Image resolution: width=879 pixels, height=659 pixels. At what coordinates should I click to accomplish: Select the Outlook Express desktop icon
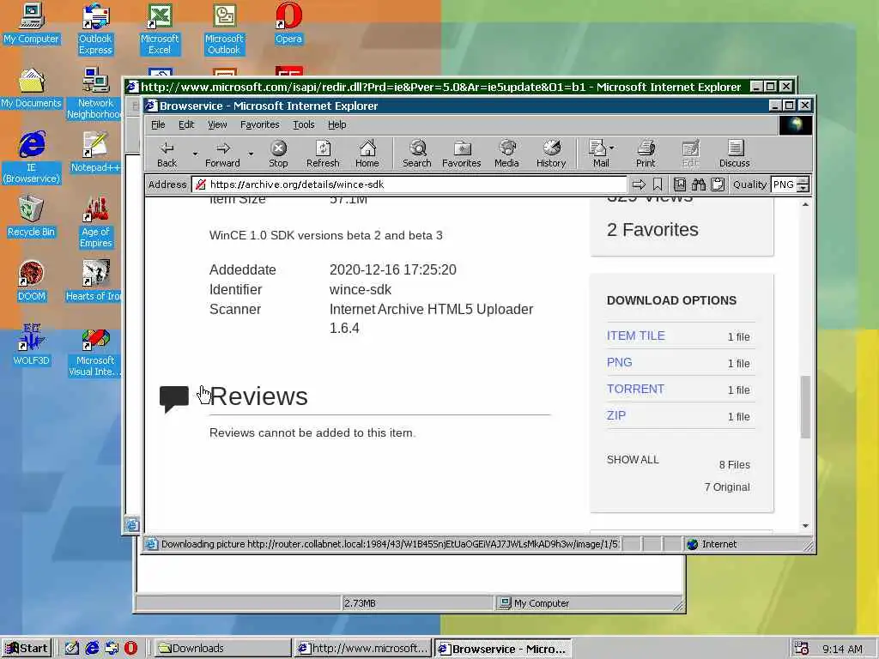[x=95, y=29]
